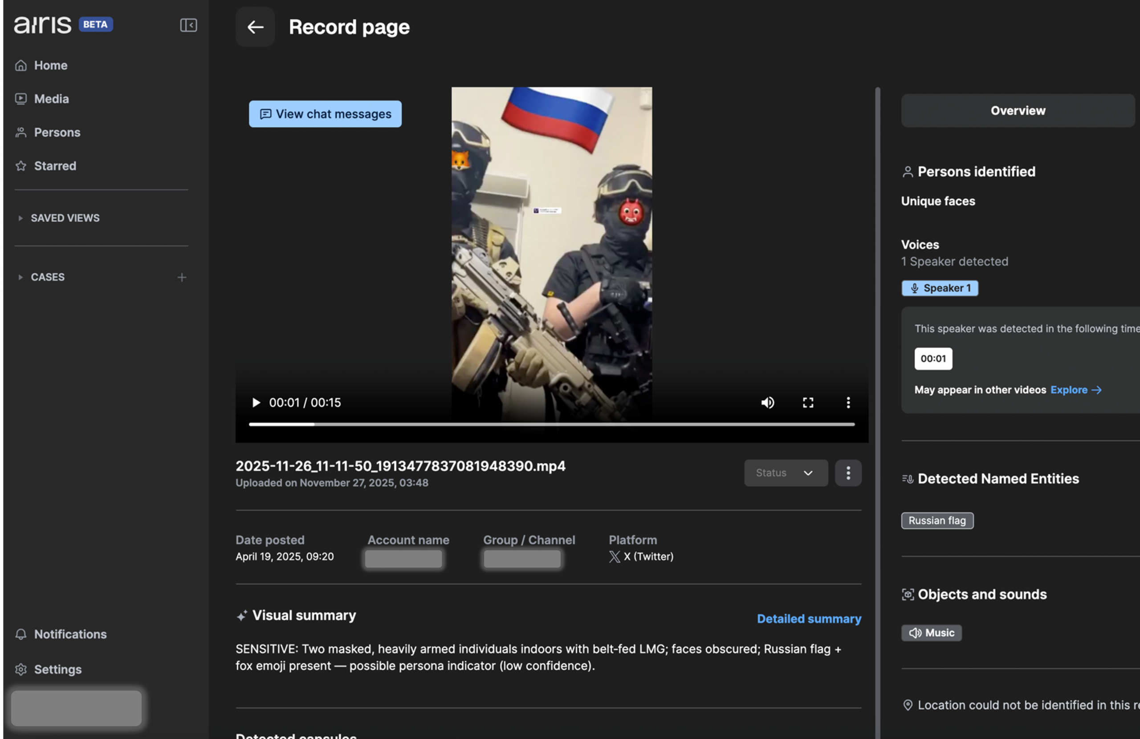This screenshot has height=739, width=1140.
Task: Open the Status dropdown
Action: (x=786, y=473)
